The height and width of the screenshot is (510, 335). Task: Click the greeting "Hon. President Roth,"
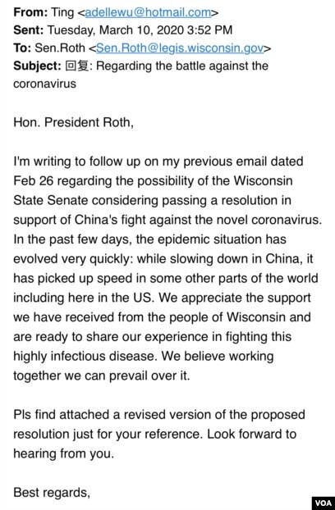pyautogui.click(x=74, y=123)
